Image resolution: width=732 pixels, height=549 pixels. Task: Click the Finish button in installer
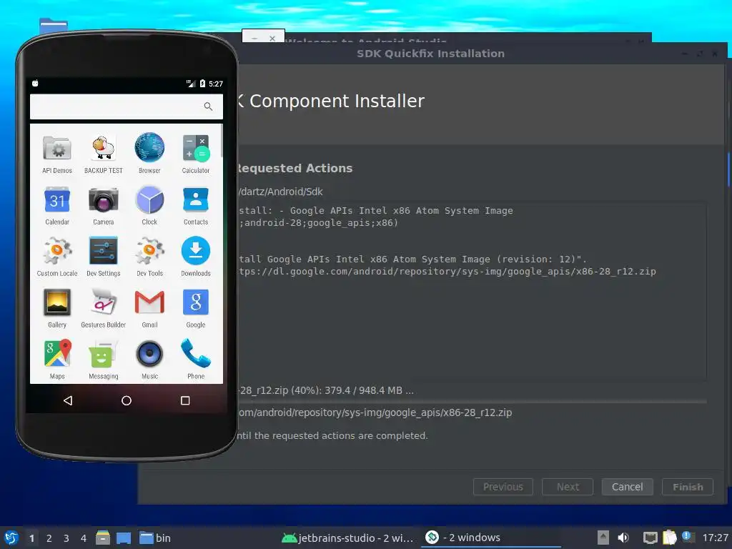click(688, 487)
